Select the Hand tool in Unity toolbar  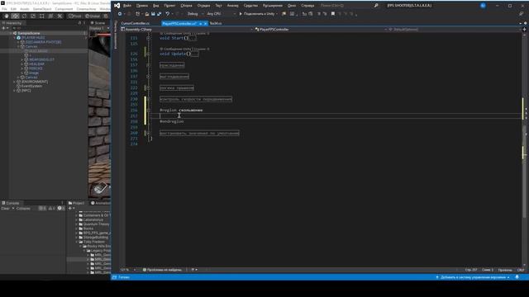tap(7, 16)
